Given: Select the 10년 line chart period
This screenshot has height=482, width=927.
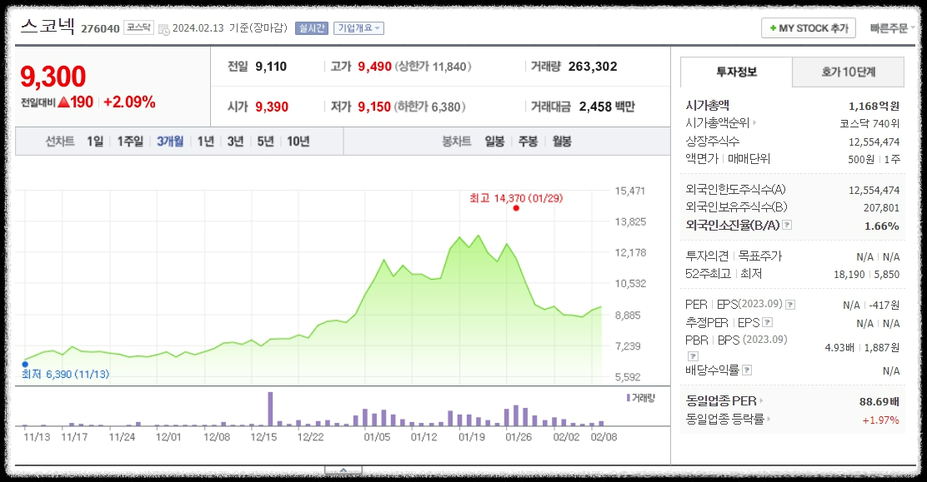Looking at the screenshot, I should (298, 142).
